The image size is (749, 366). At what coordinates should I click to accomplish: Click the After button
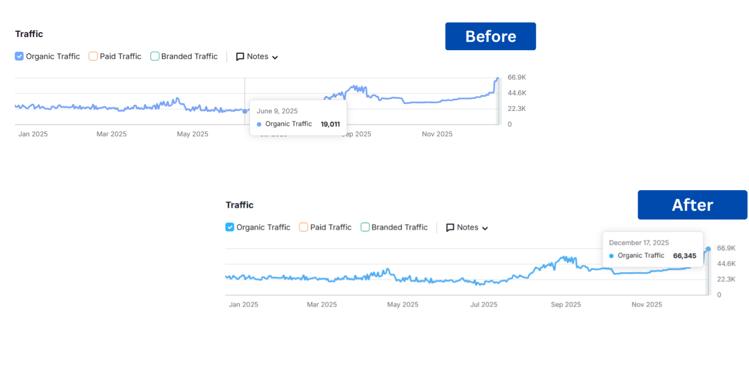(x=692, y=205)
